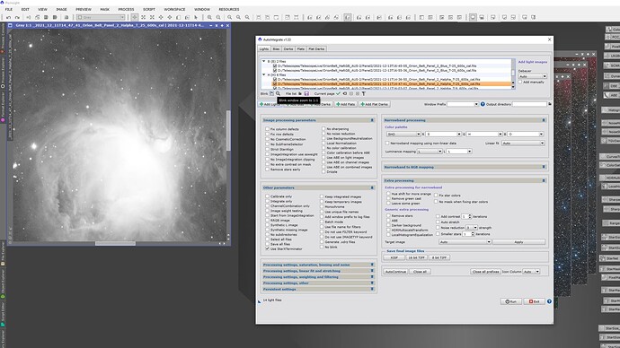Click the Output directory input field
Screen dimensions: 620x348
(529, 104)
